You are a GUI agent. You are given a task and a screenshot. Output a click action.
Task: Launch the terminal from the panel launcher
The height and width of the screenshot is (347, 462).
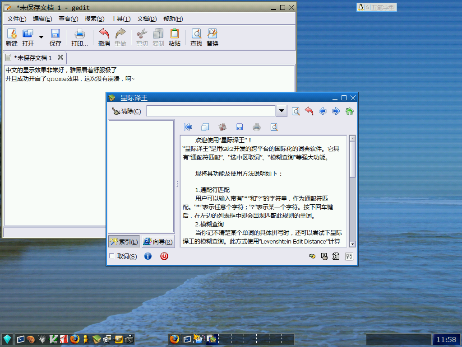tap(21, 339)
